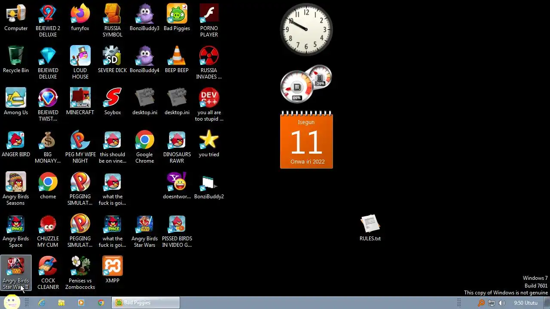Screen dimensions: 550x309
Task: Select the Angry Birds Space icon
Action: (x=16, y=231)
